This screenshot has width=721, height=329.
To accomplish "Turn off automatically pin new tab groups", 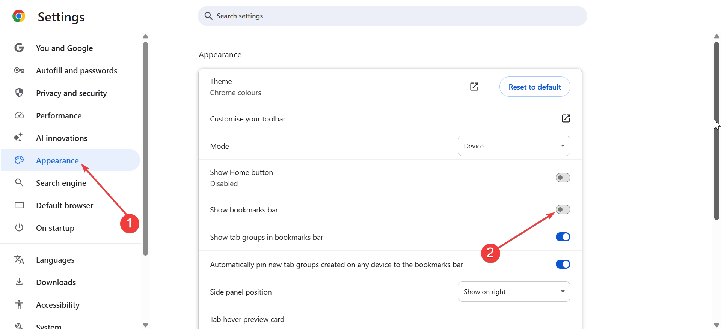I will pyautogui.click(x=563, y=264).
